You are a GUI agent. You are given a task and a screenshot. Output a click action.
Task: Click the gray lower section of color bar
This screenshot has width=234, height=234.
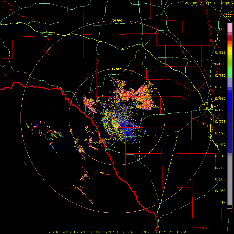tap(230, 181)
